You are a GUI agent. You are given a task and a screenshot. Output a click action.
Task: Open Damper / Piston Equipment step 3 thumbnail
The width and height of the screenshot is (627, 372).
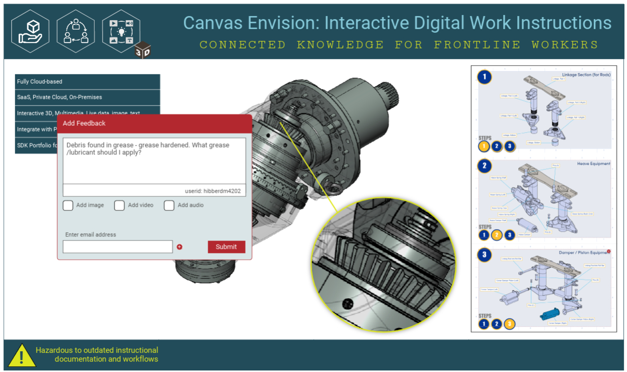544,289
